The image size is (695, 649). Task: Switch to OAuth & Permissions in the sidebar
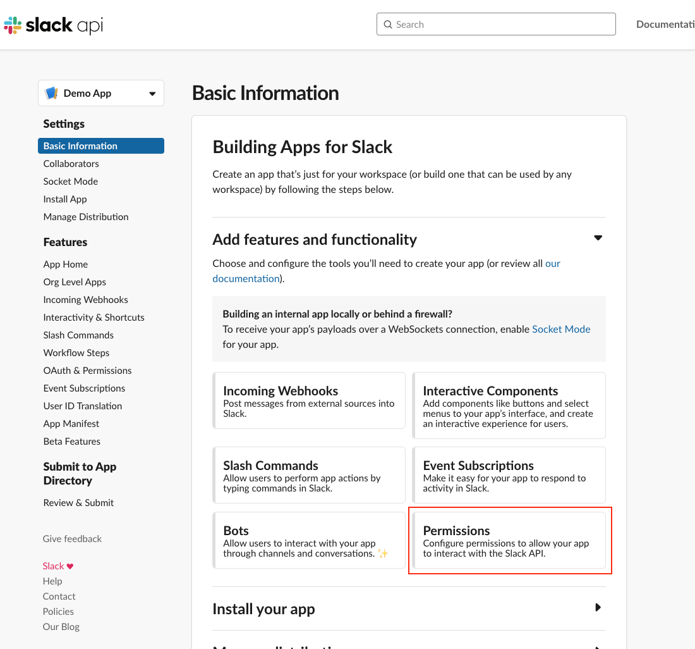(87, 370)
